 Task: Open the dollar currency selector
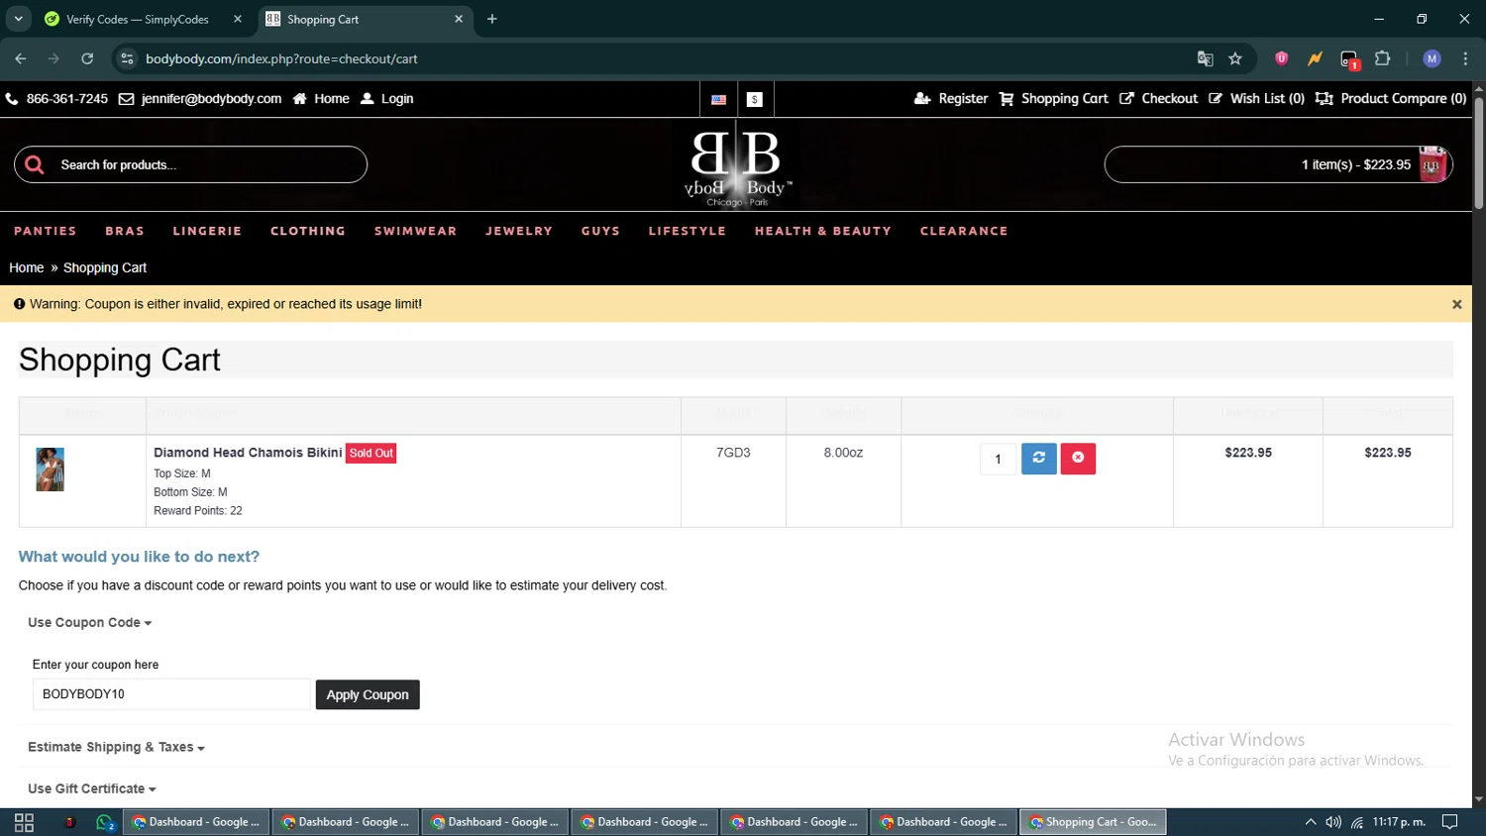click(x=755, y=99)
